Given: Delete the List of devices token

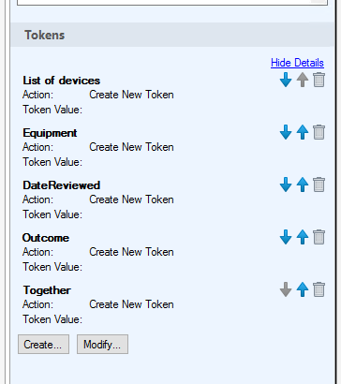Looking at the screenshot, I should [x=319, y=80].
